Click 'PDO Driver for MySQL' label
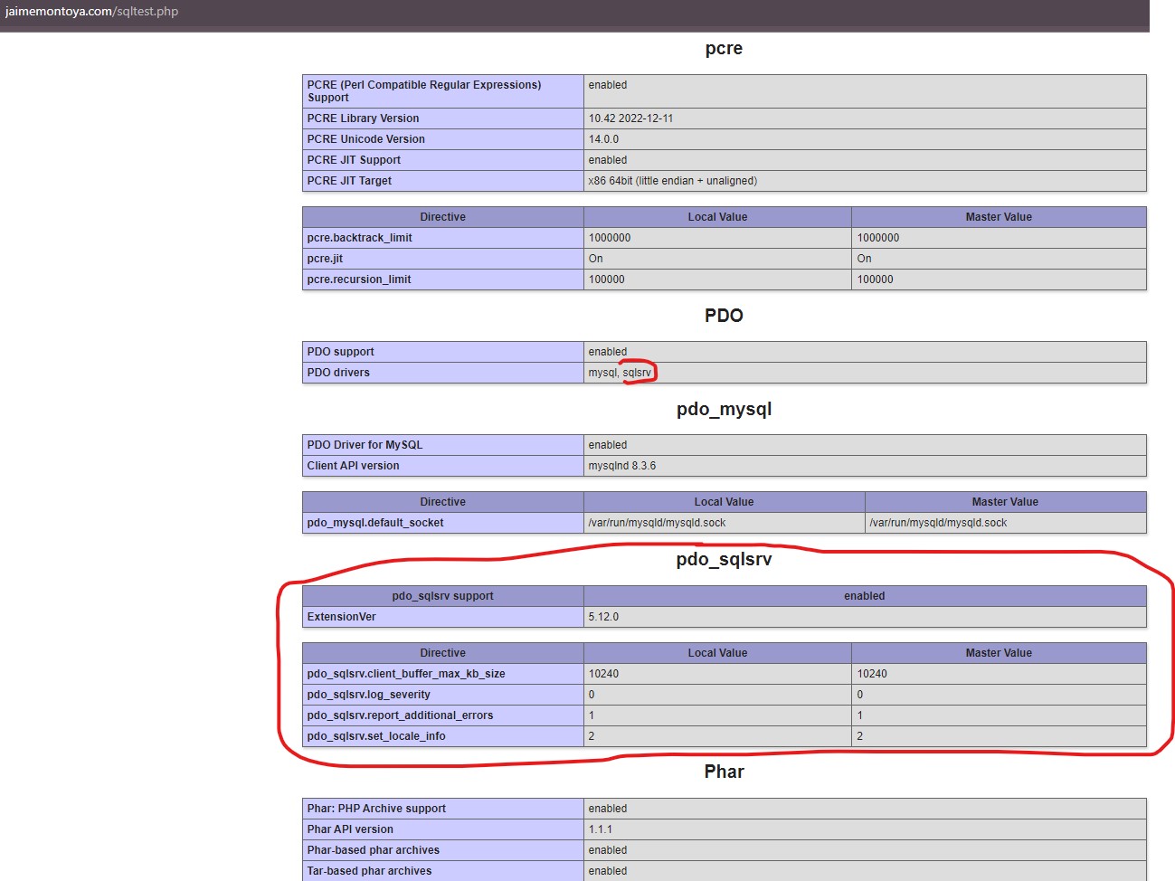Viewport: 1175px width, 881px height. click(365, 445)
